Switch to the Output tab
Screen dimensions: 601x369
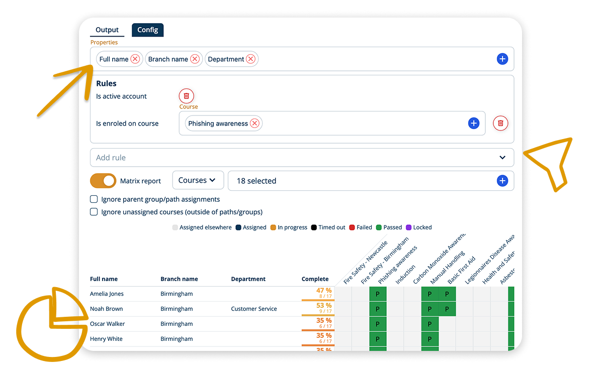[x=107, y=30]
